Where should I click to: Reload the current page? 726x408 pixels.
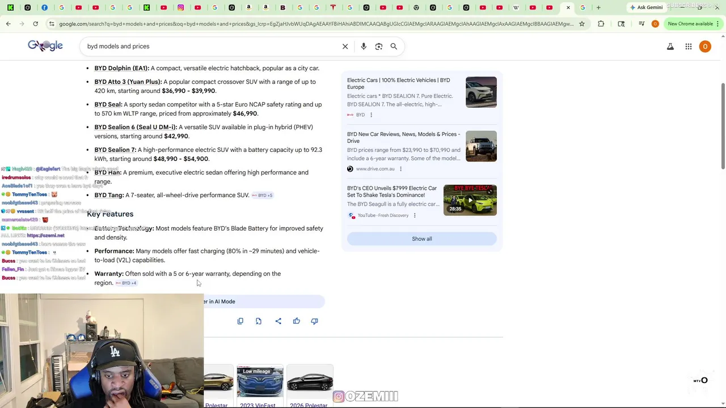pos(35,24)
